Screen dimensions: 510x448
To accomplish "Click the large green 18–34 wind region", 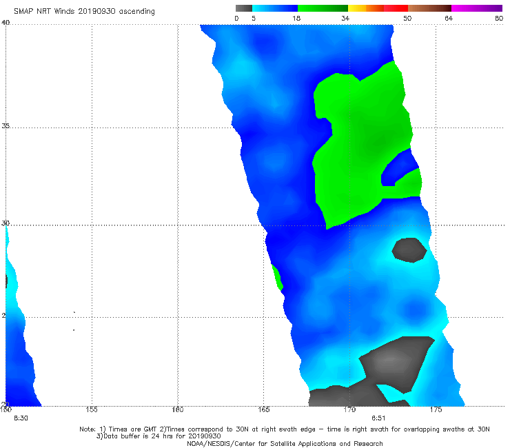I will [x=365, y=143].
